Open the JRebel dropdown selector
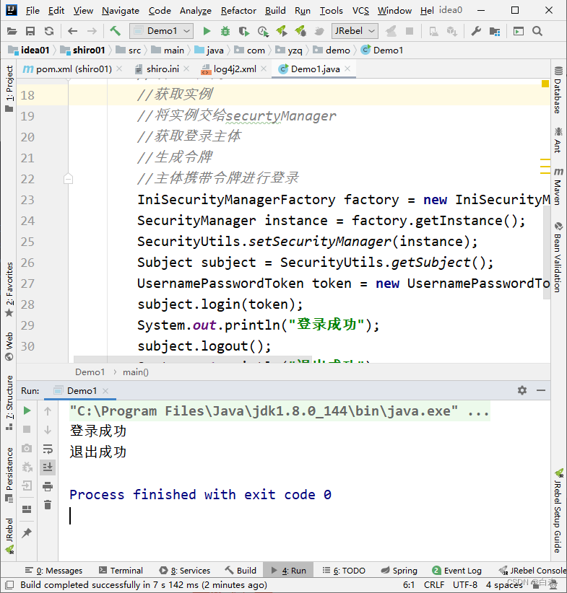This screenshot has width=567, height=593. click(355, 31)
